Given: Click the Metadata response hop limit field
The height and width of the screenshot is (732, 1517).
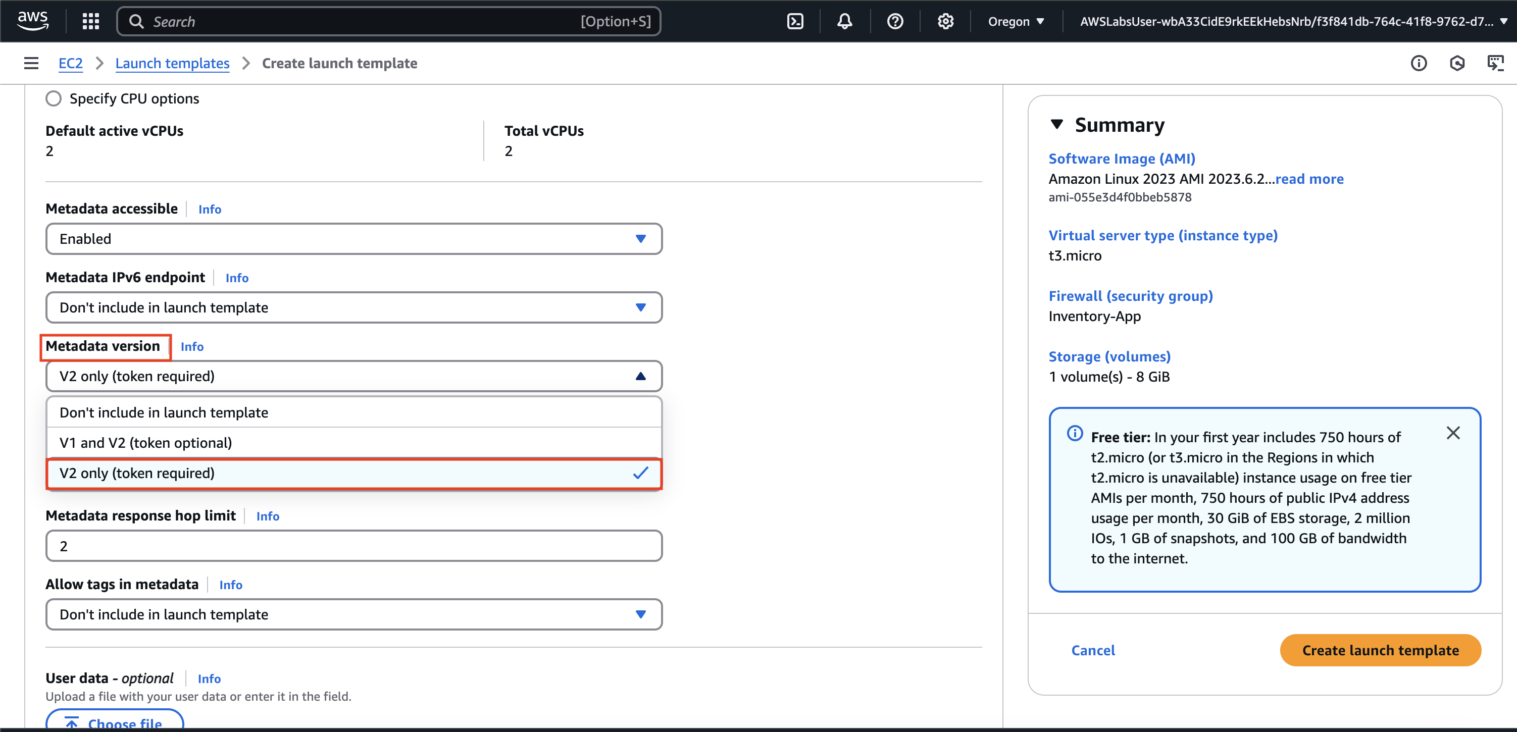Looking at the screenshot, I should pyautogui.click(x=354, y=546).
